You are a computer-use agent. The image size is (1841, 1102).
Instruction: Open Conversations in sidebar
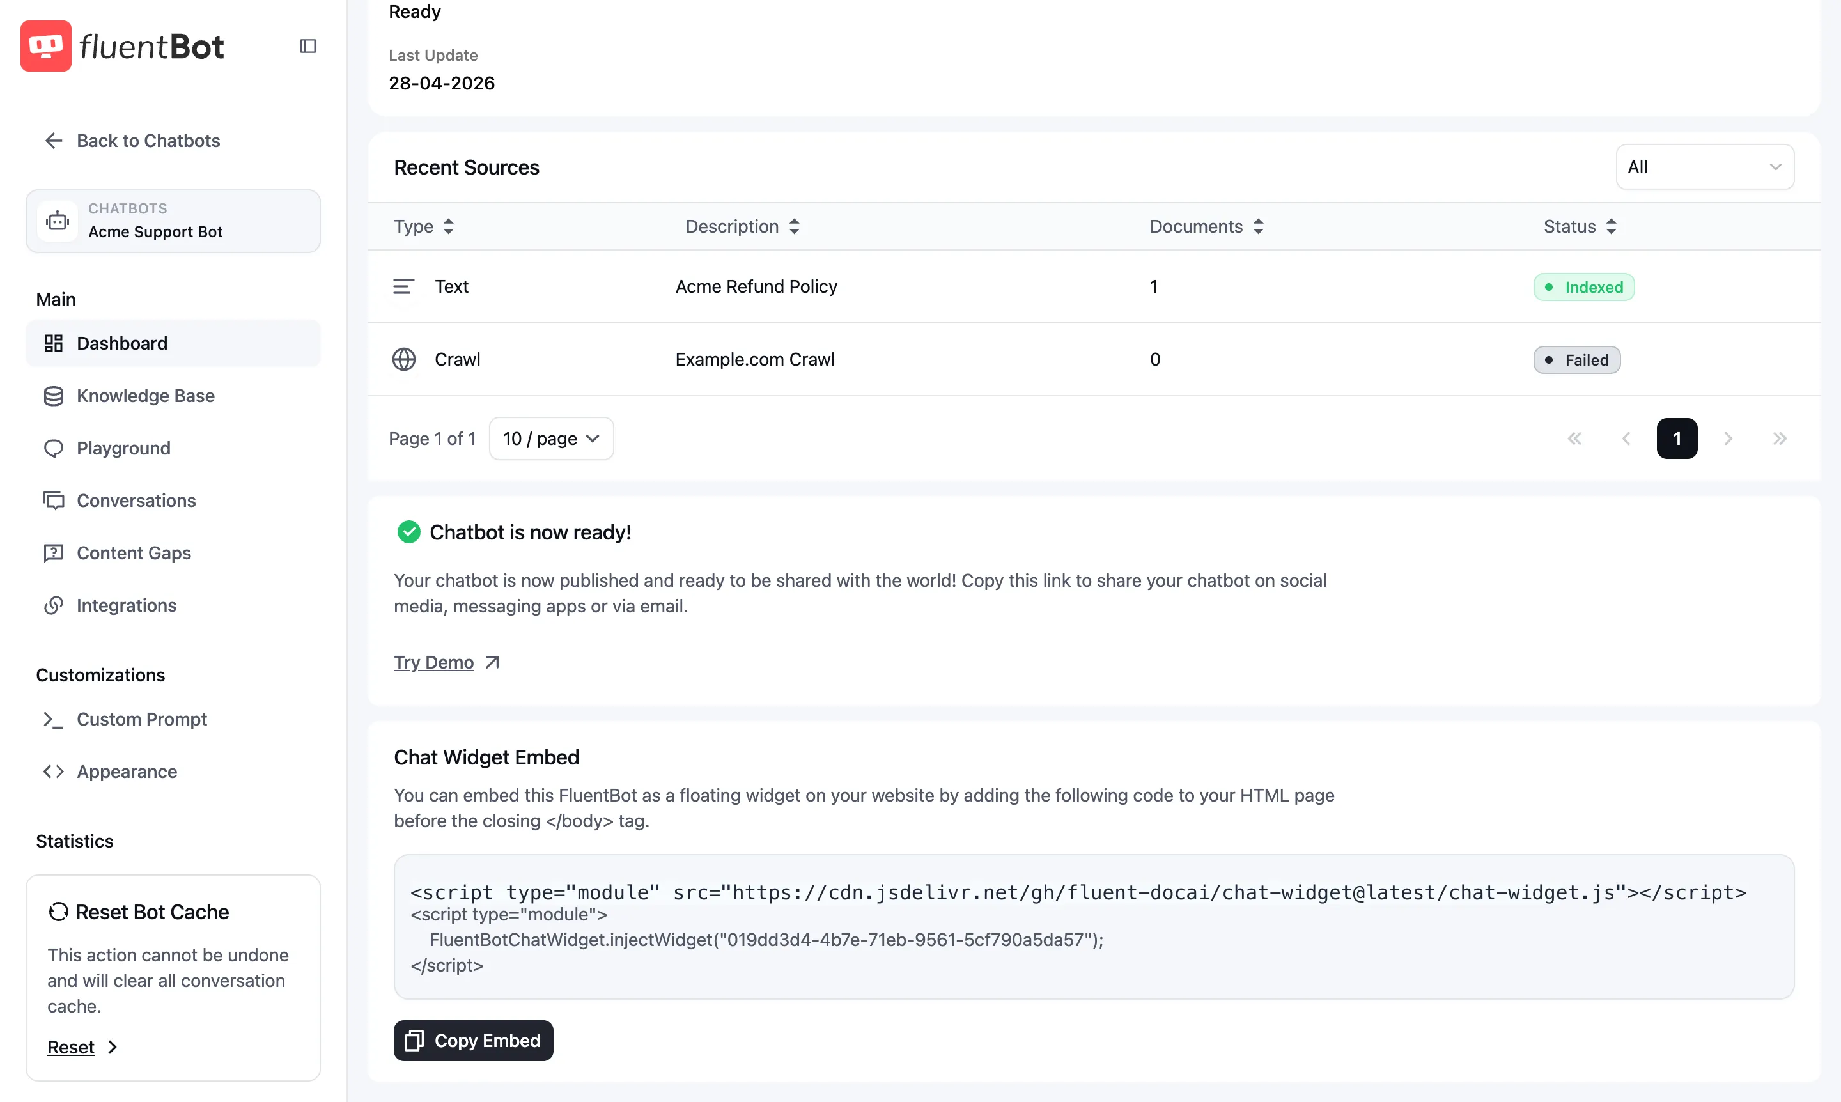pos(173,501)
